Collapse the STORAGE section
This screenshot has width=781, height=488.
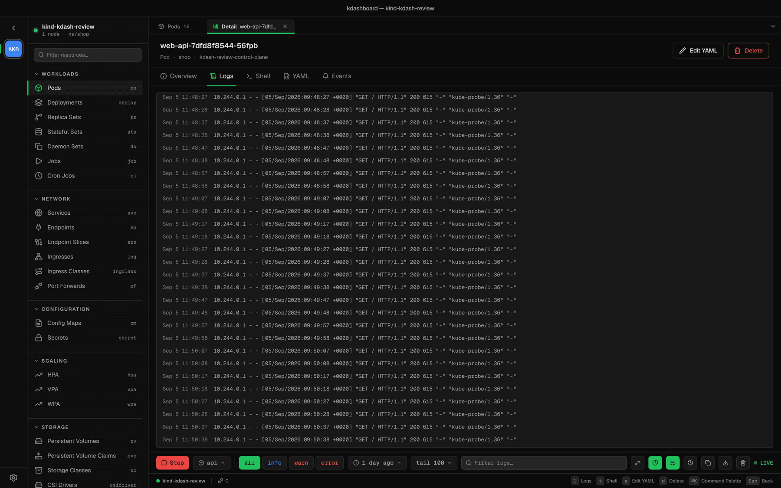coord(52,427)
